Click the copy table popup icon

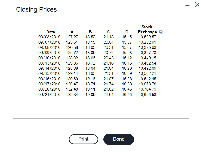[161, 32]
